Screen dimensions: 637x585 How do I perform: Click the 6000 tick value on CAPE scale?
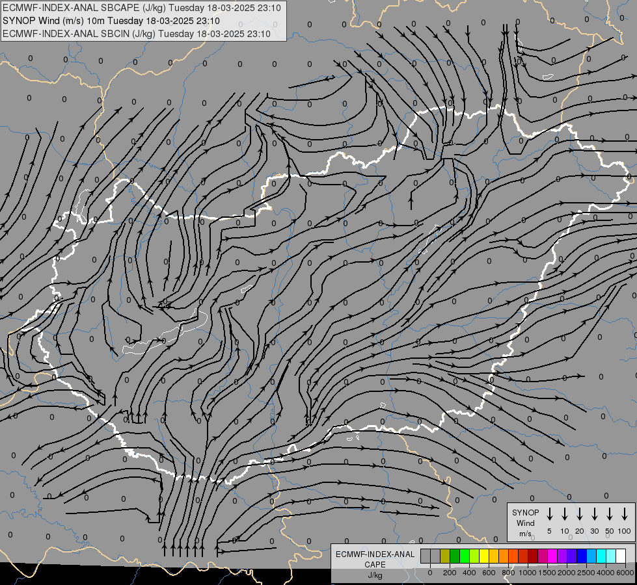625,573
